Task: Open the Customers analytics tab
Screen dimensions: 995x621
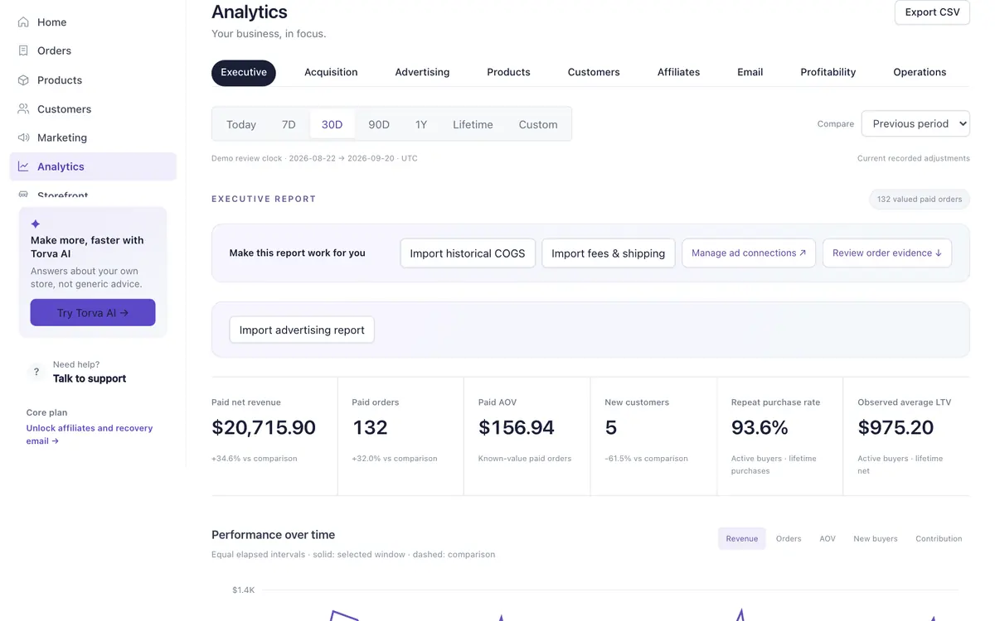Action: tap(594, 72)
